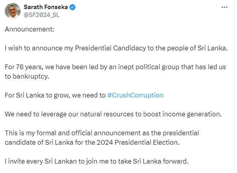This screenshot has height=173, width=237.
Task: Click the line starting "candidate of Sri Lanka"
Action: pos(92,142)
